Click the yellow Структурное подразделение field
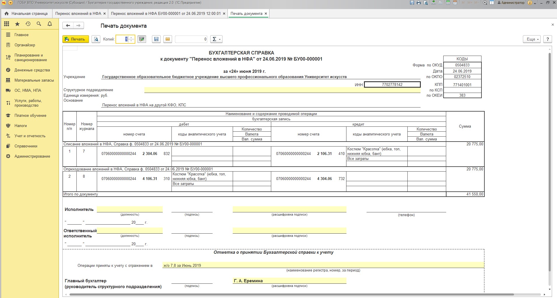Viewport: 557px width, 298px height. point(282,90)
